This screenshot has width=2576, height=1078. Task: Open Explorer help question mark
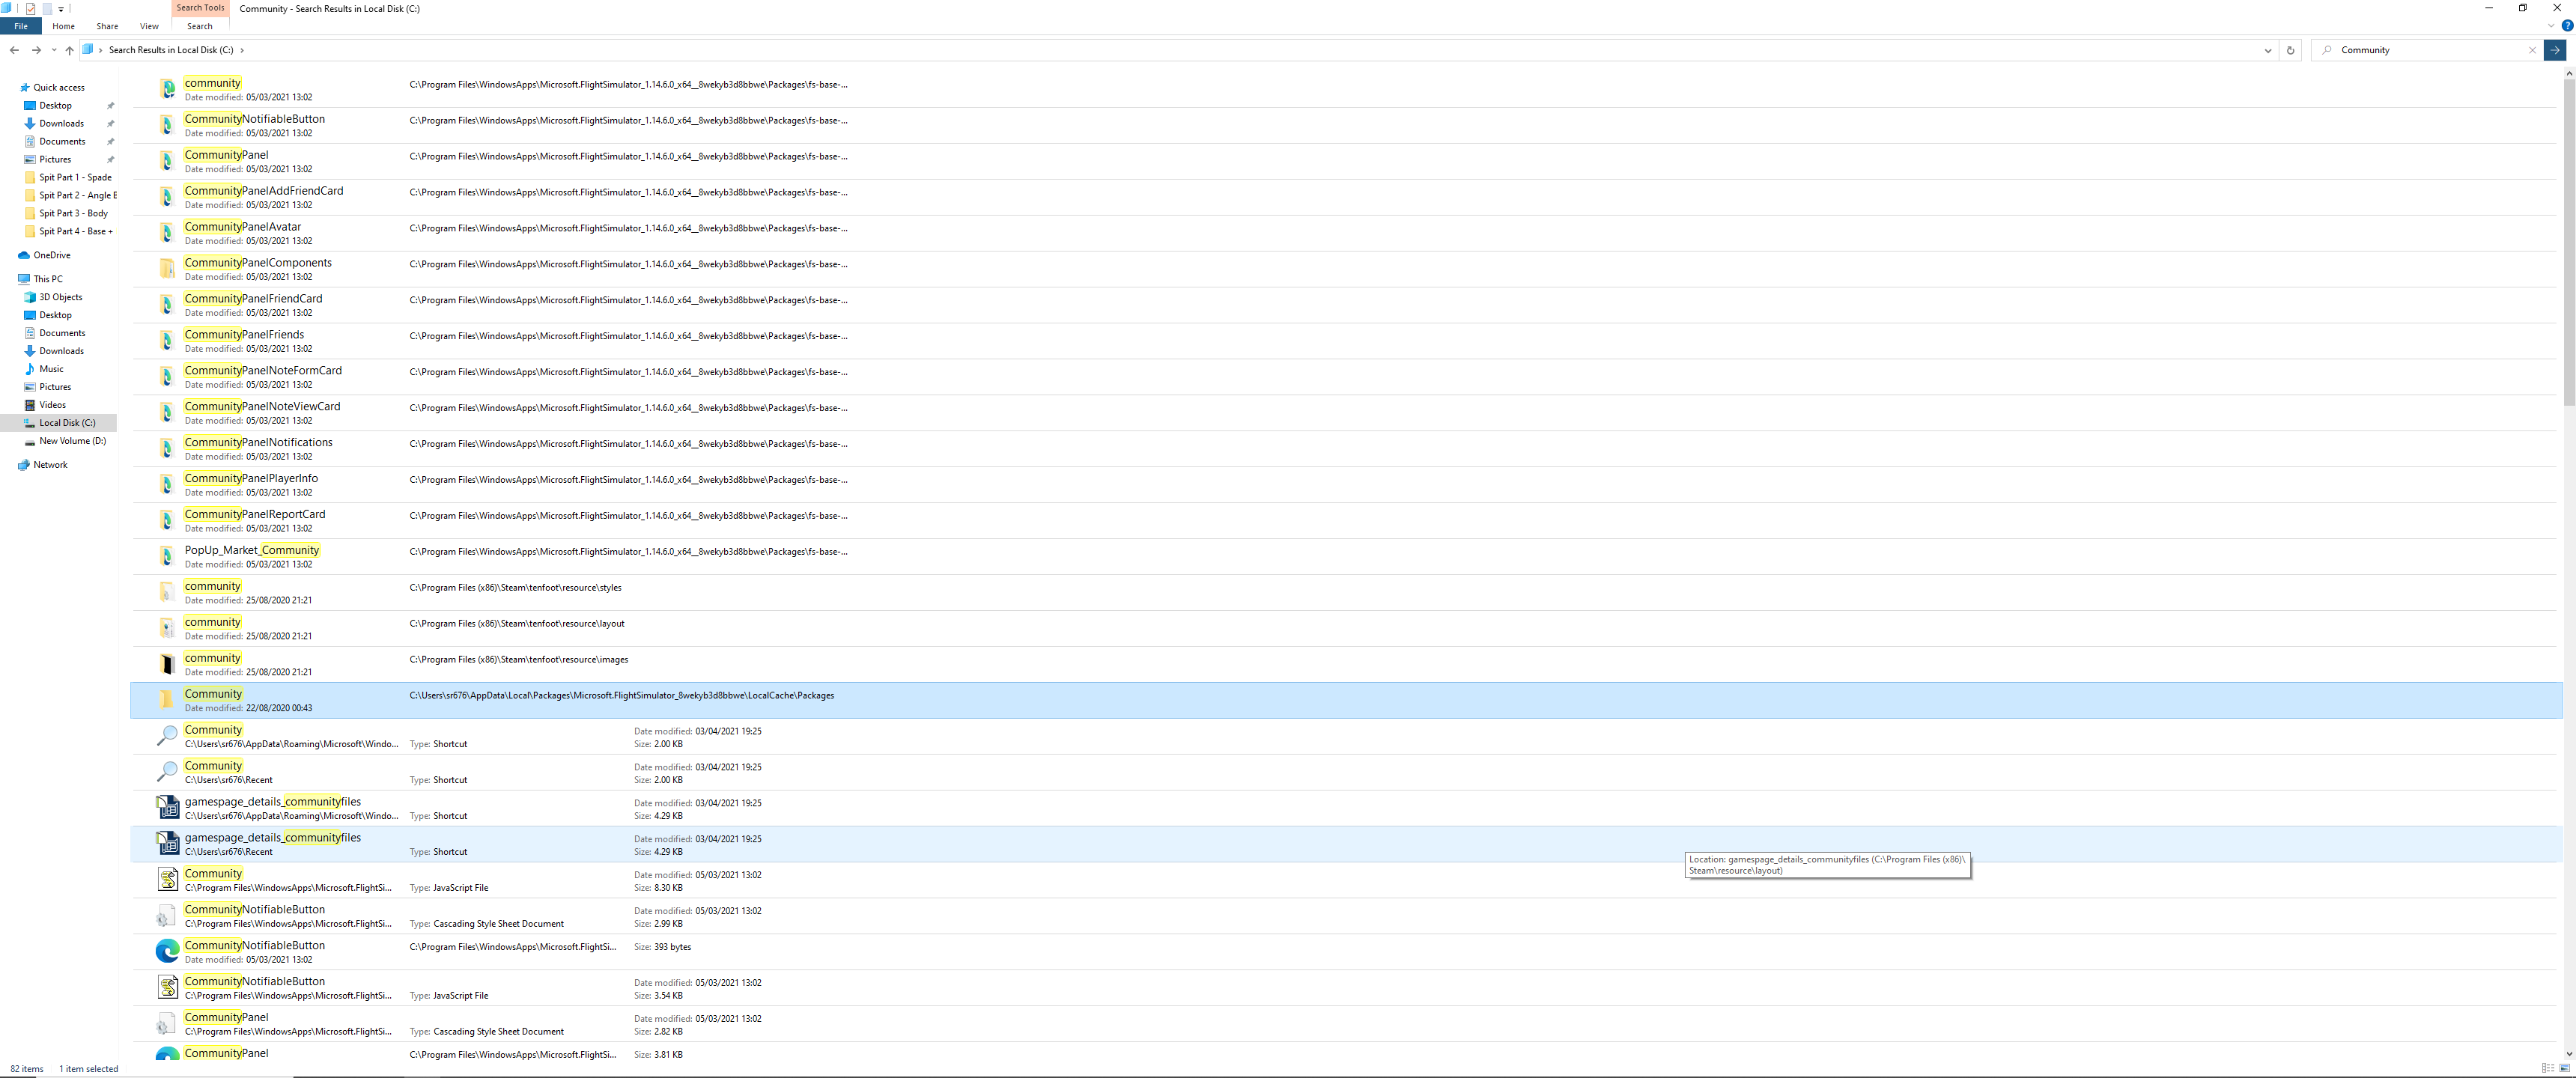(x=2566, y=26)
